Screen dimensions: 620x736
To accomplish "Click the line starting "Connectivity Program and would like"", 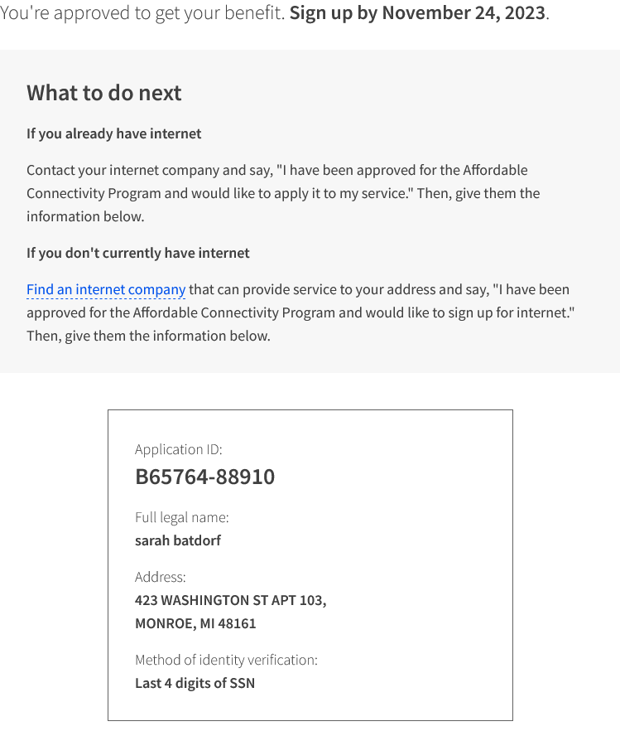I will pos(283,193).
